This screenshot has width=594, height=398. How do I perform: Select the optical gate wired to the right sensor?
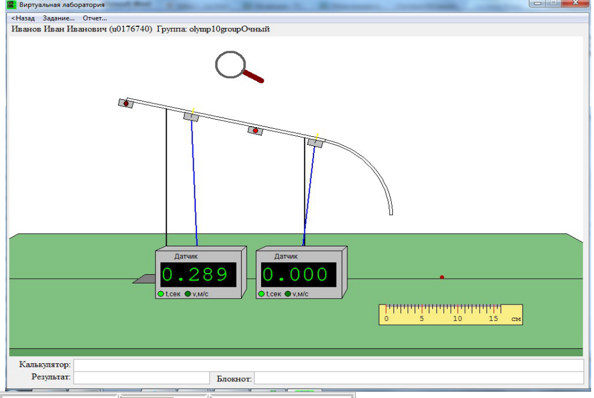(x=315, y=143)
